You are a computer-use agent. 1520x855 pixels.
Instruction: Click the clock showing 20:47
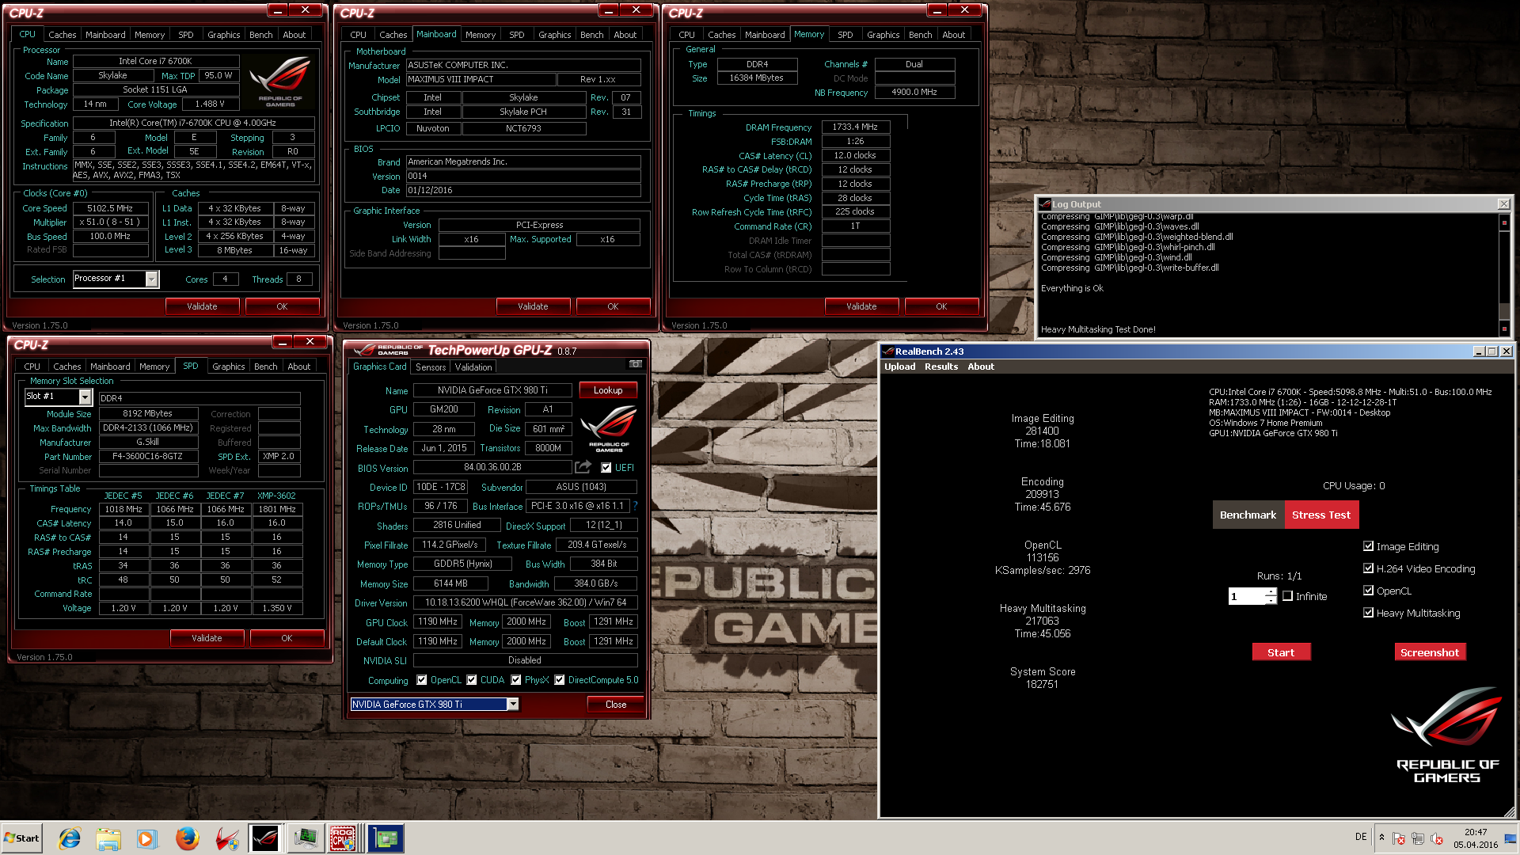[1476, 832]
